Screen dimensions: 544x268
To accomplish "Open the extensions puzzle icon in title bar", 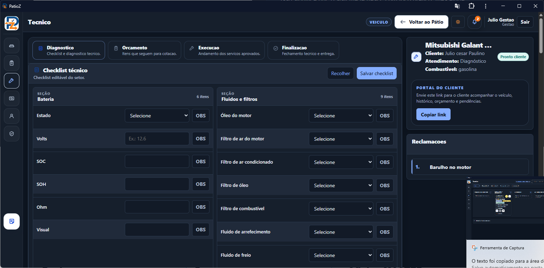I will 471,6.
